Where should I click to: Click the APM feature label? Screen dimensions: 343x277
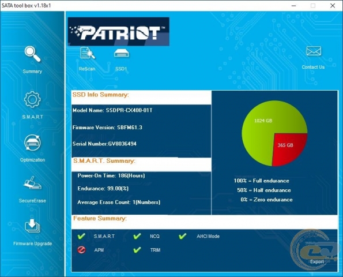pyautogui.click(x=99, y=250)
